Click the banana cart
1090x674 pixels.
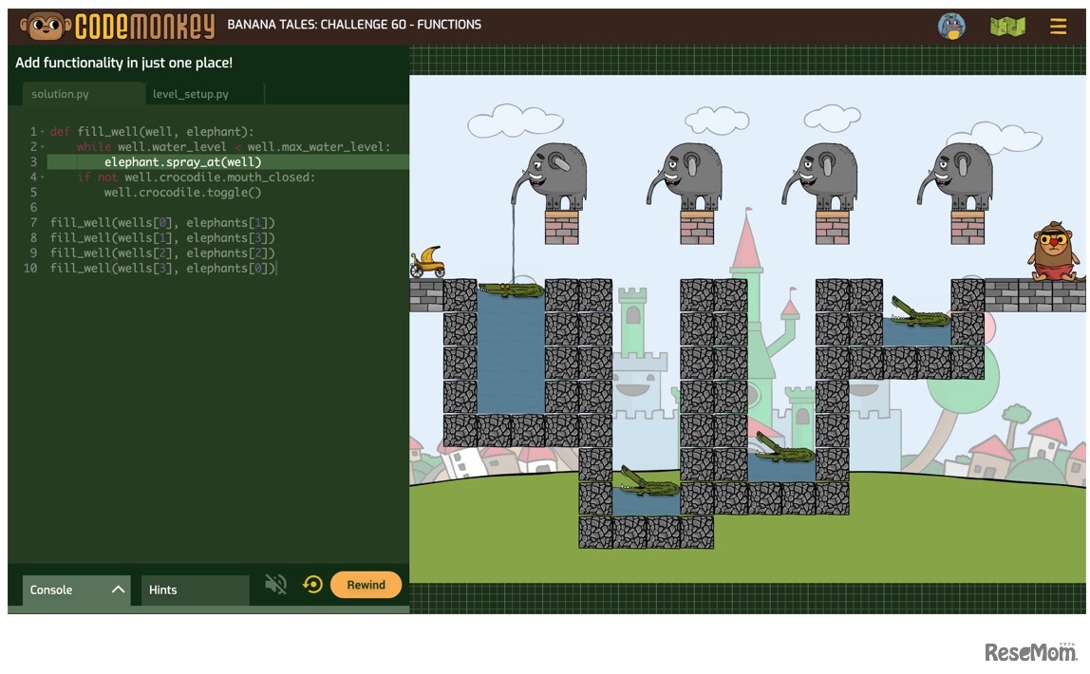(x=427, y=262)
